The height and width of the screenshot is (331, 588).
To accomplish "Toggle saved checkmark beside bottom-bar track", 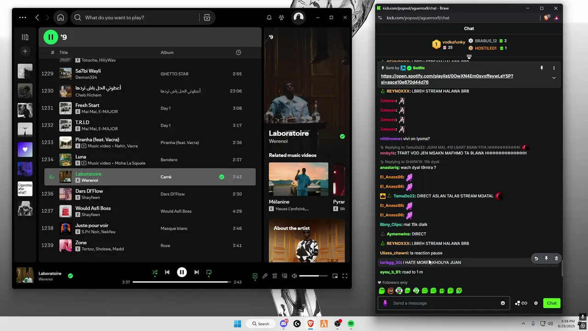I will coord(70,276).
